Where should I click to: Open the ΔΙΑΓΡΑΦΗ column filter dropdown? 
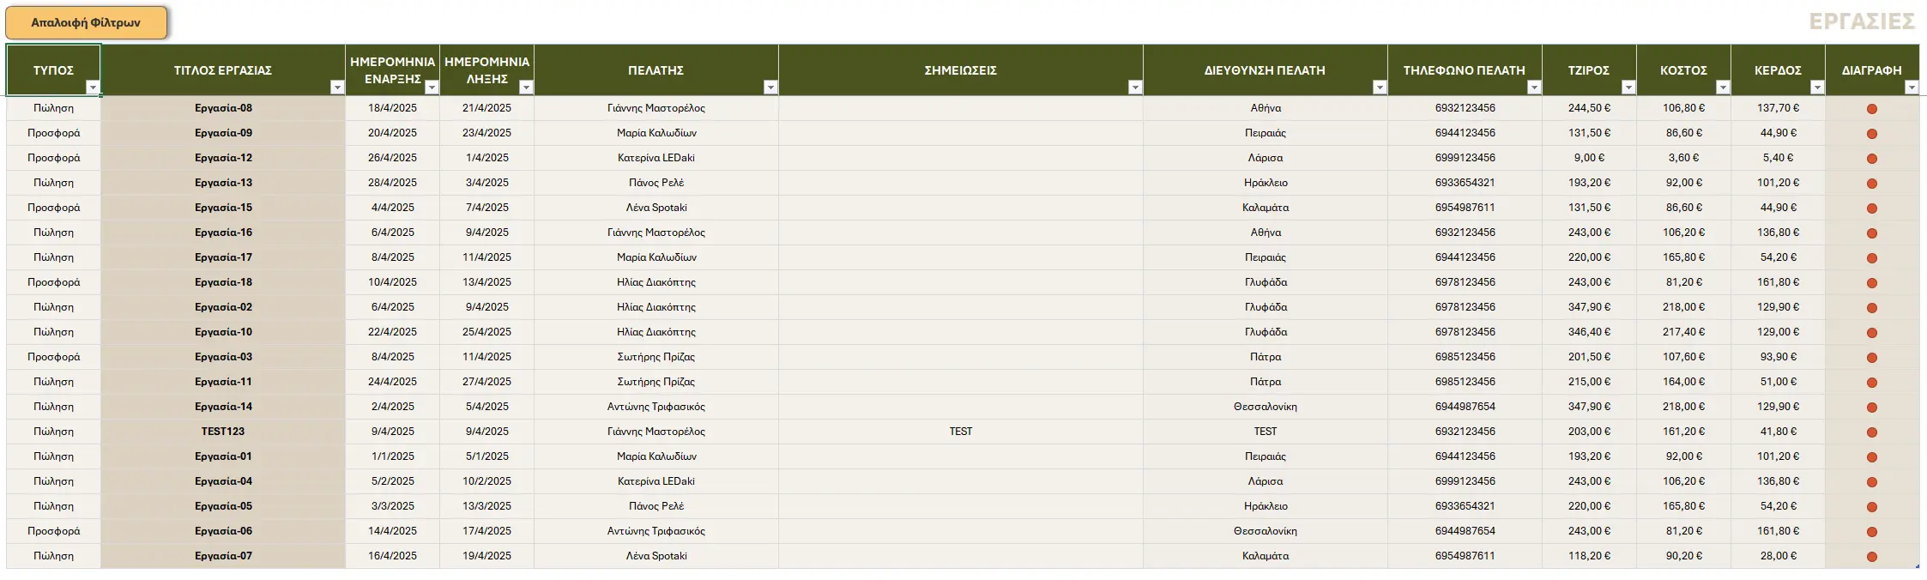coord(1912,88)
